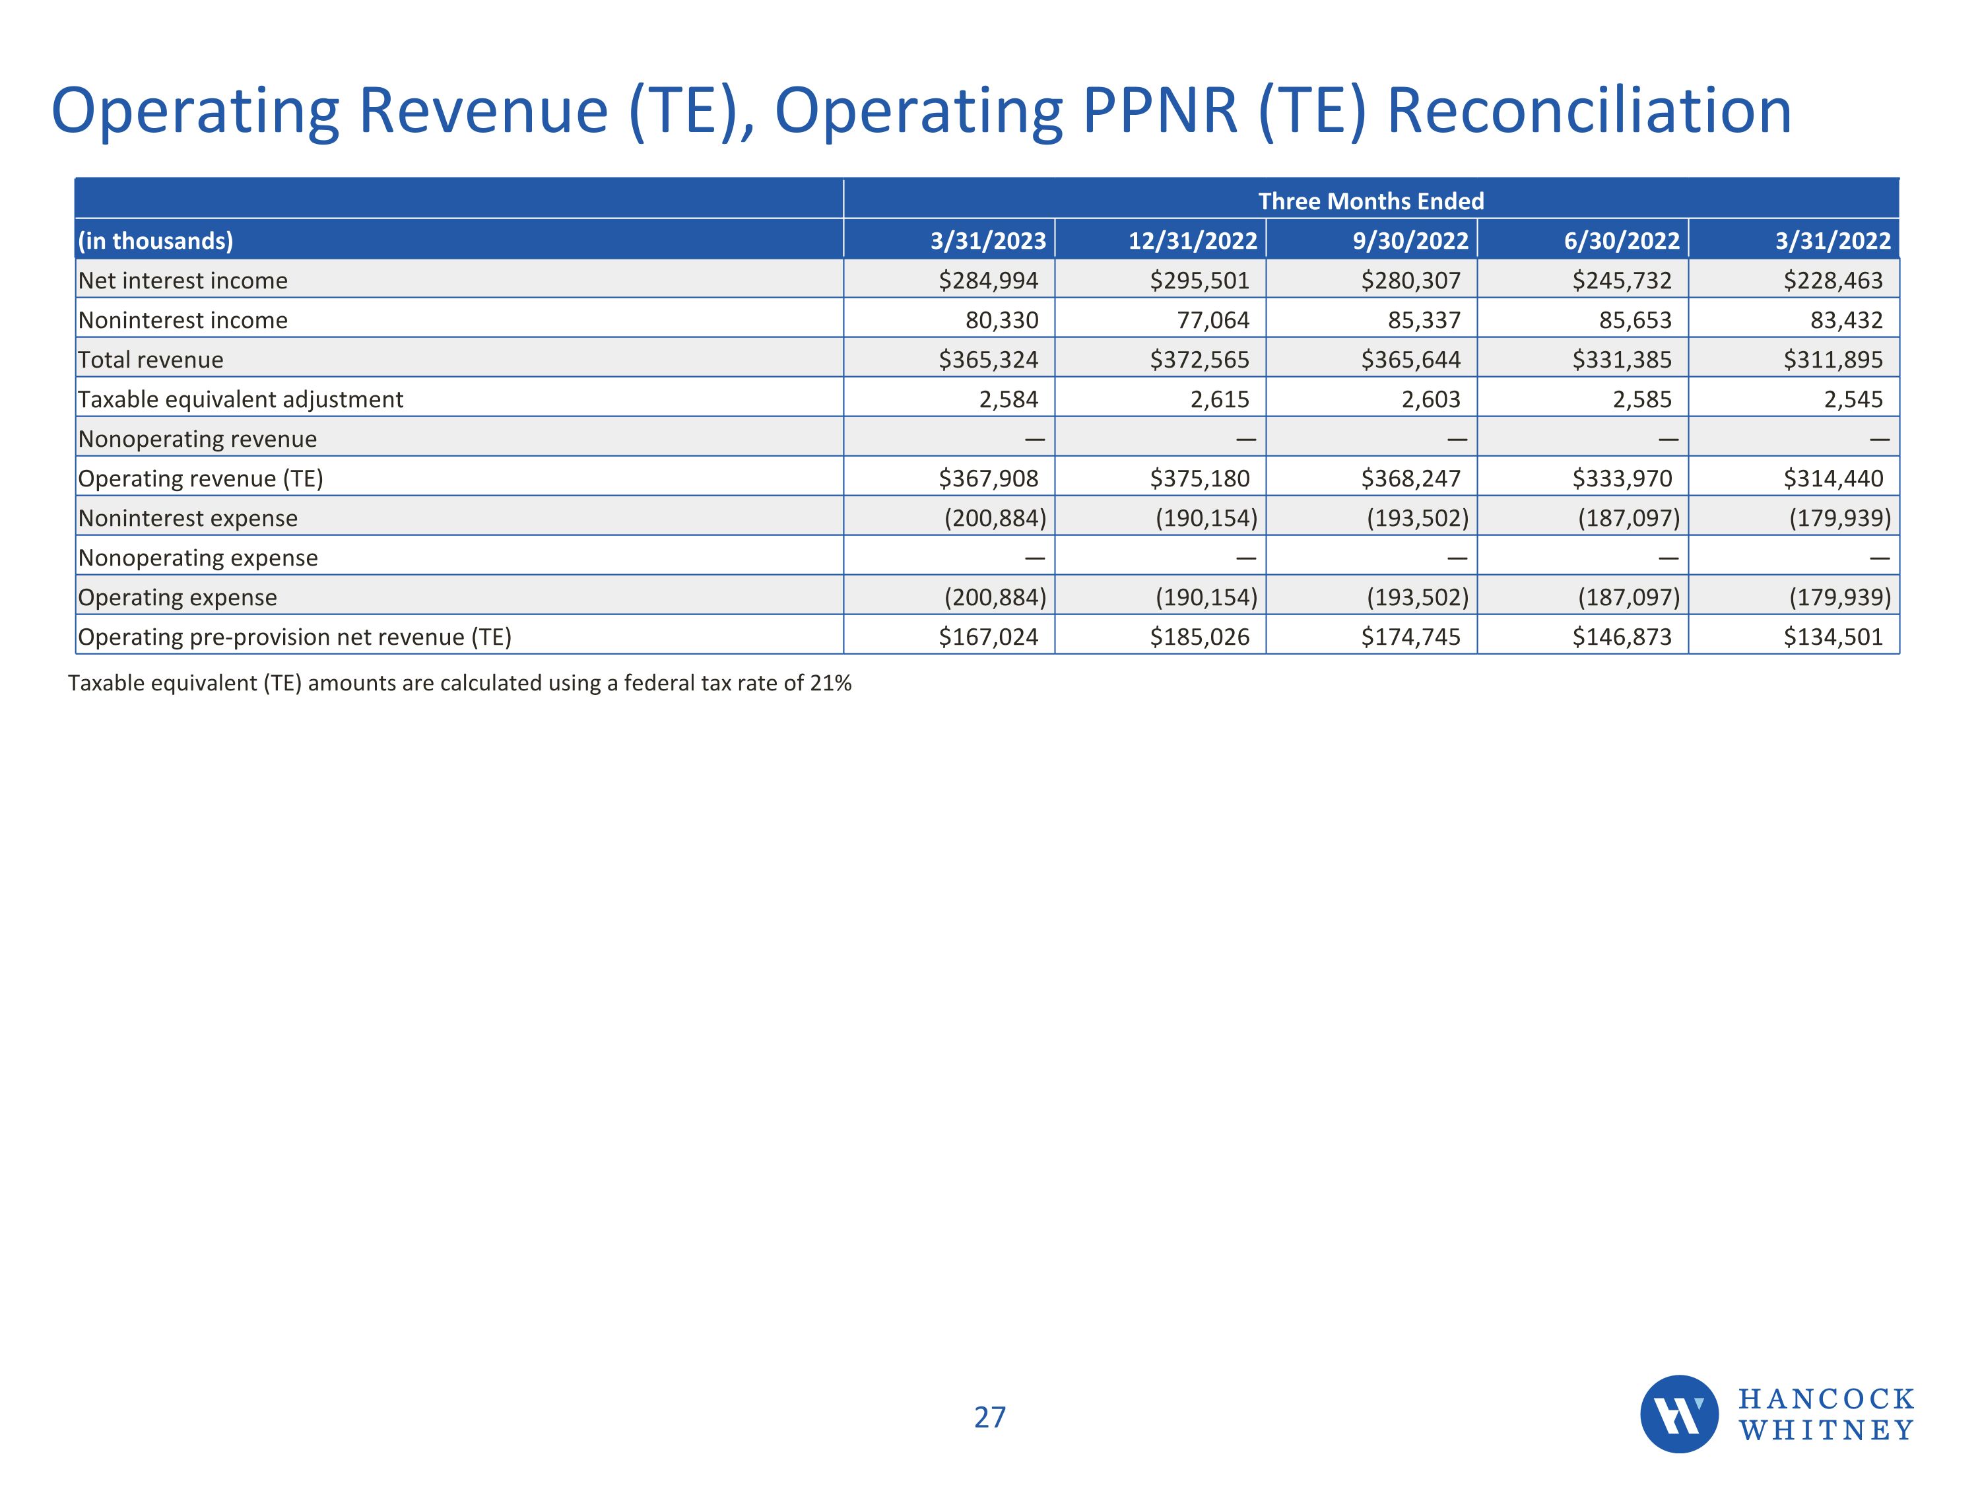The height and width of the screenshot is (1485, 1980).
Task: Click the Hancock Whitney wordmark text
Action: (1826, 1414)
